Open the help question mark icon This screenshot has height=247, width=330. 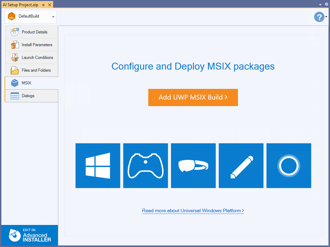click(x=319, y=17)
